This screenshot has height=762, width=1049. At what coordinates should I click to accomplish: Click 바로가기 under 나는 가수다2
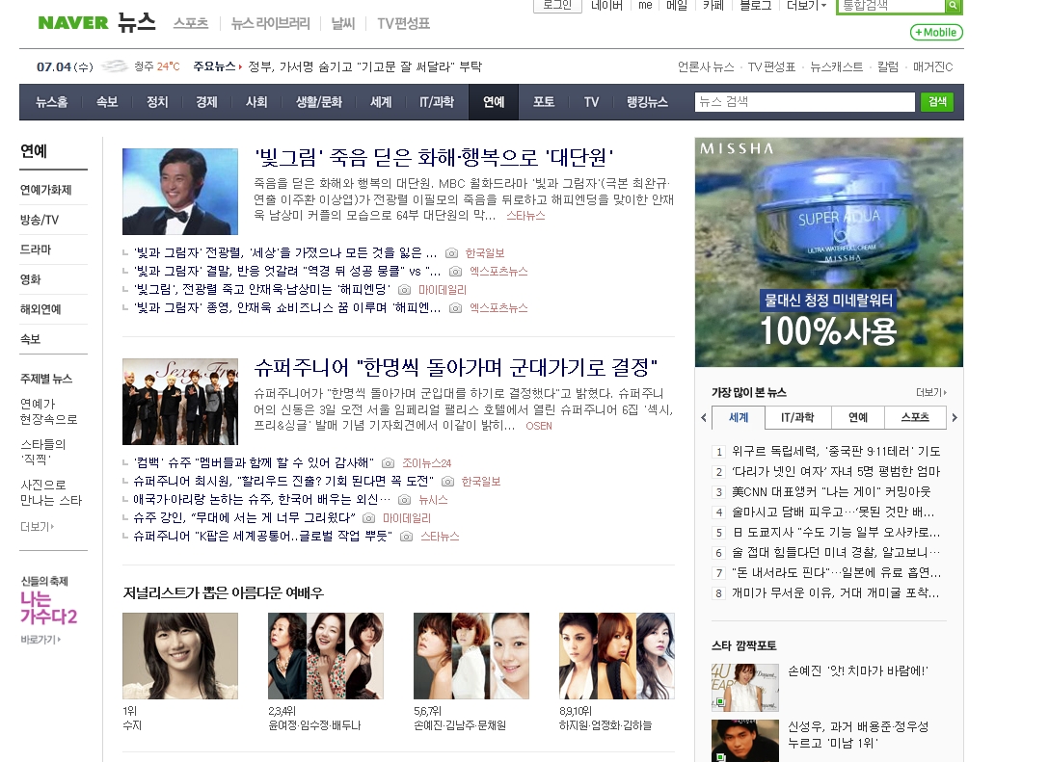(x=40, y=640)
